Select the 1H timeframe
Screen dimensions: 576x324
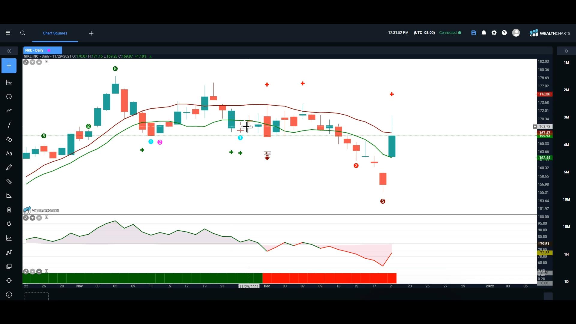coord(566,254)
